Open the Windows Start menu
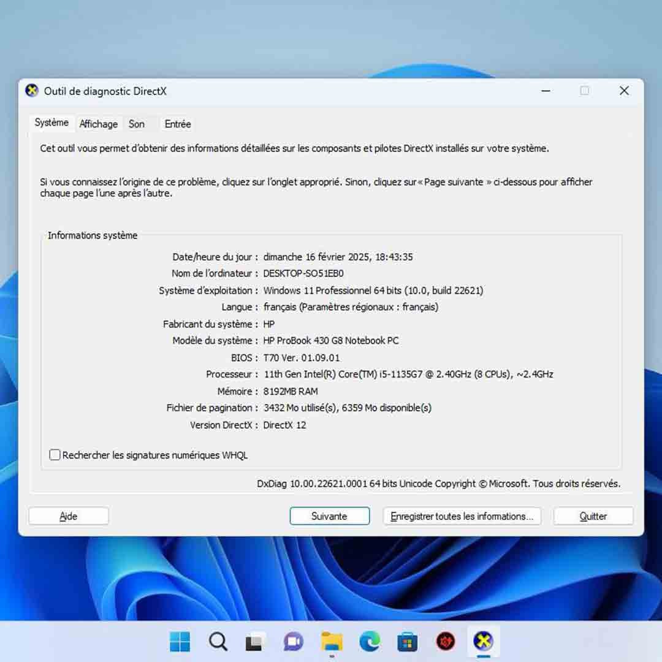Viewport: 662px width, 662px height. (x=180, y=642)
